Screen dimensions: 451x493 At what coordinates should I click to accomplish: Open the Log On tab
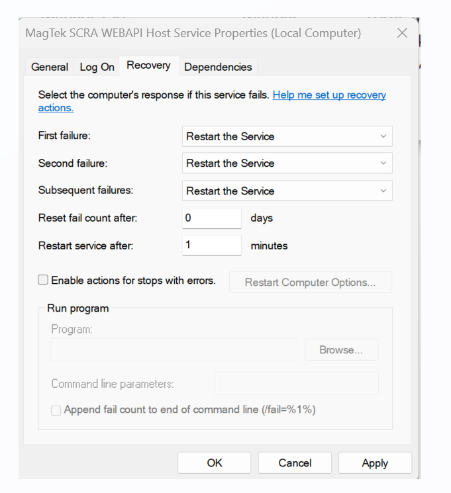coord(97,67)
